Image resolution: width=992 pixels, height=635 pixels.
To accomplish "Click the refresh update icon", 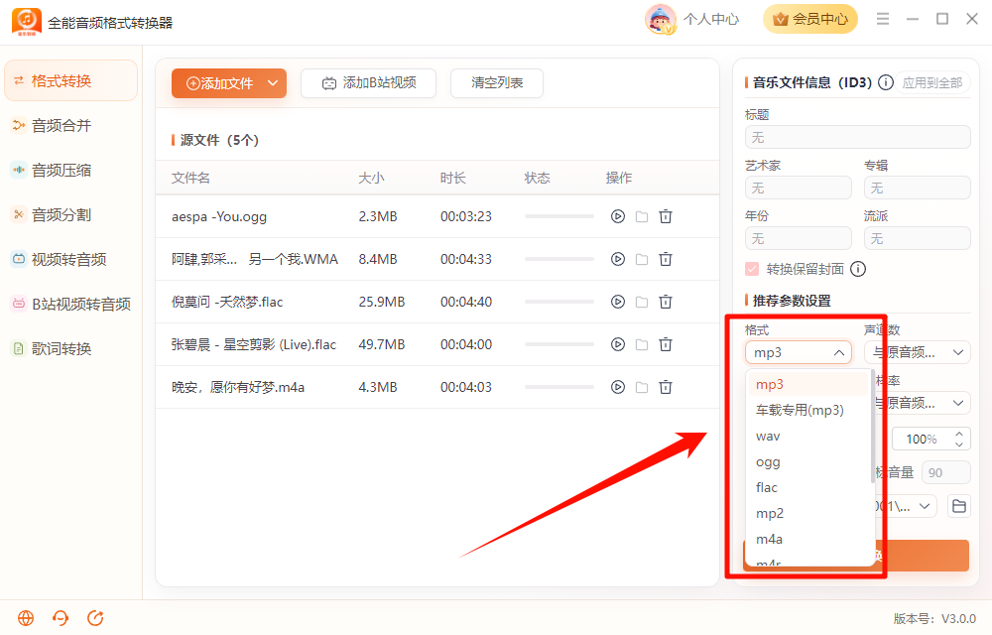I will [x=95, y=618].
